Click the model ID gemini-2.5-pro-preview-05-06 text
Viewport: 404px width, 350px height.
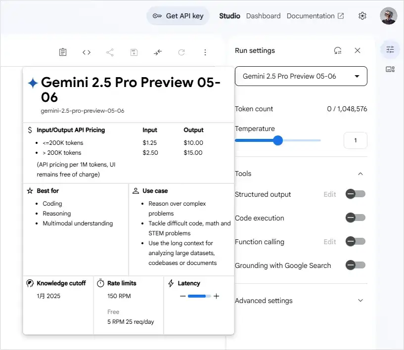[x=83, y=111]
